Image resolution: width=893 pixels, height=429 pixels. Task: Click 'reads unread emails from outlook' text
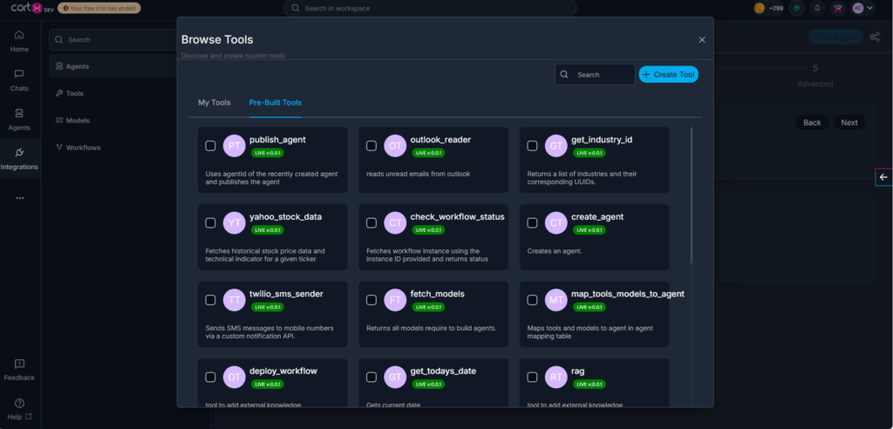point(418,174)
